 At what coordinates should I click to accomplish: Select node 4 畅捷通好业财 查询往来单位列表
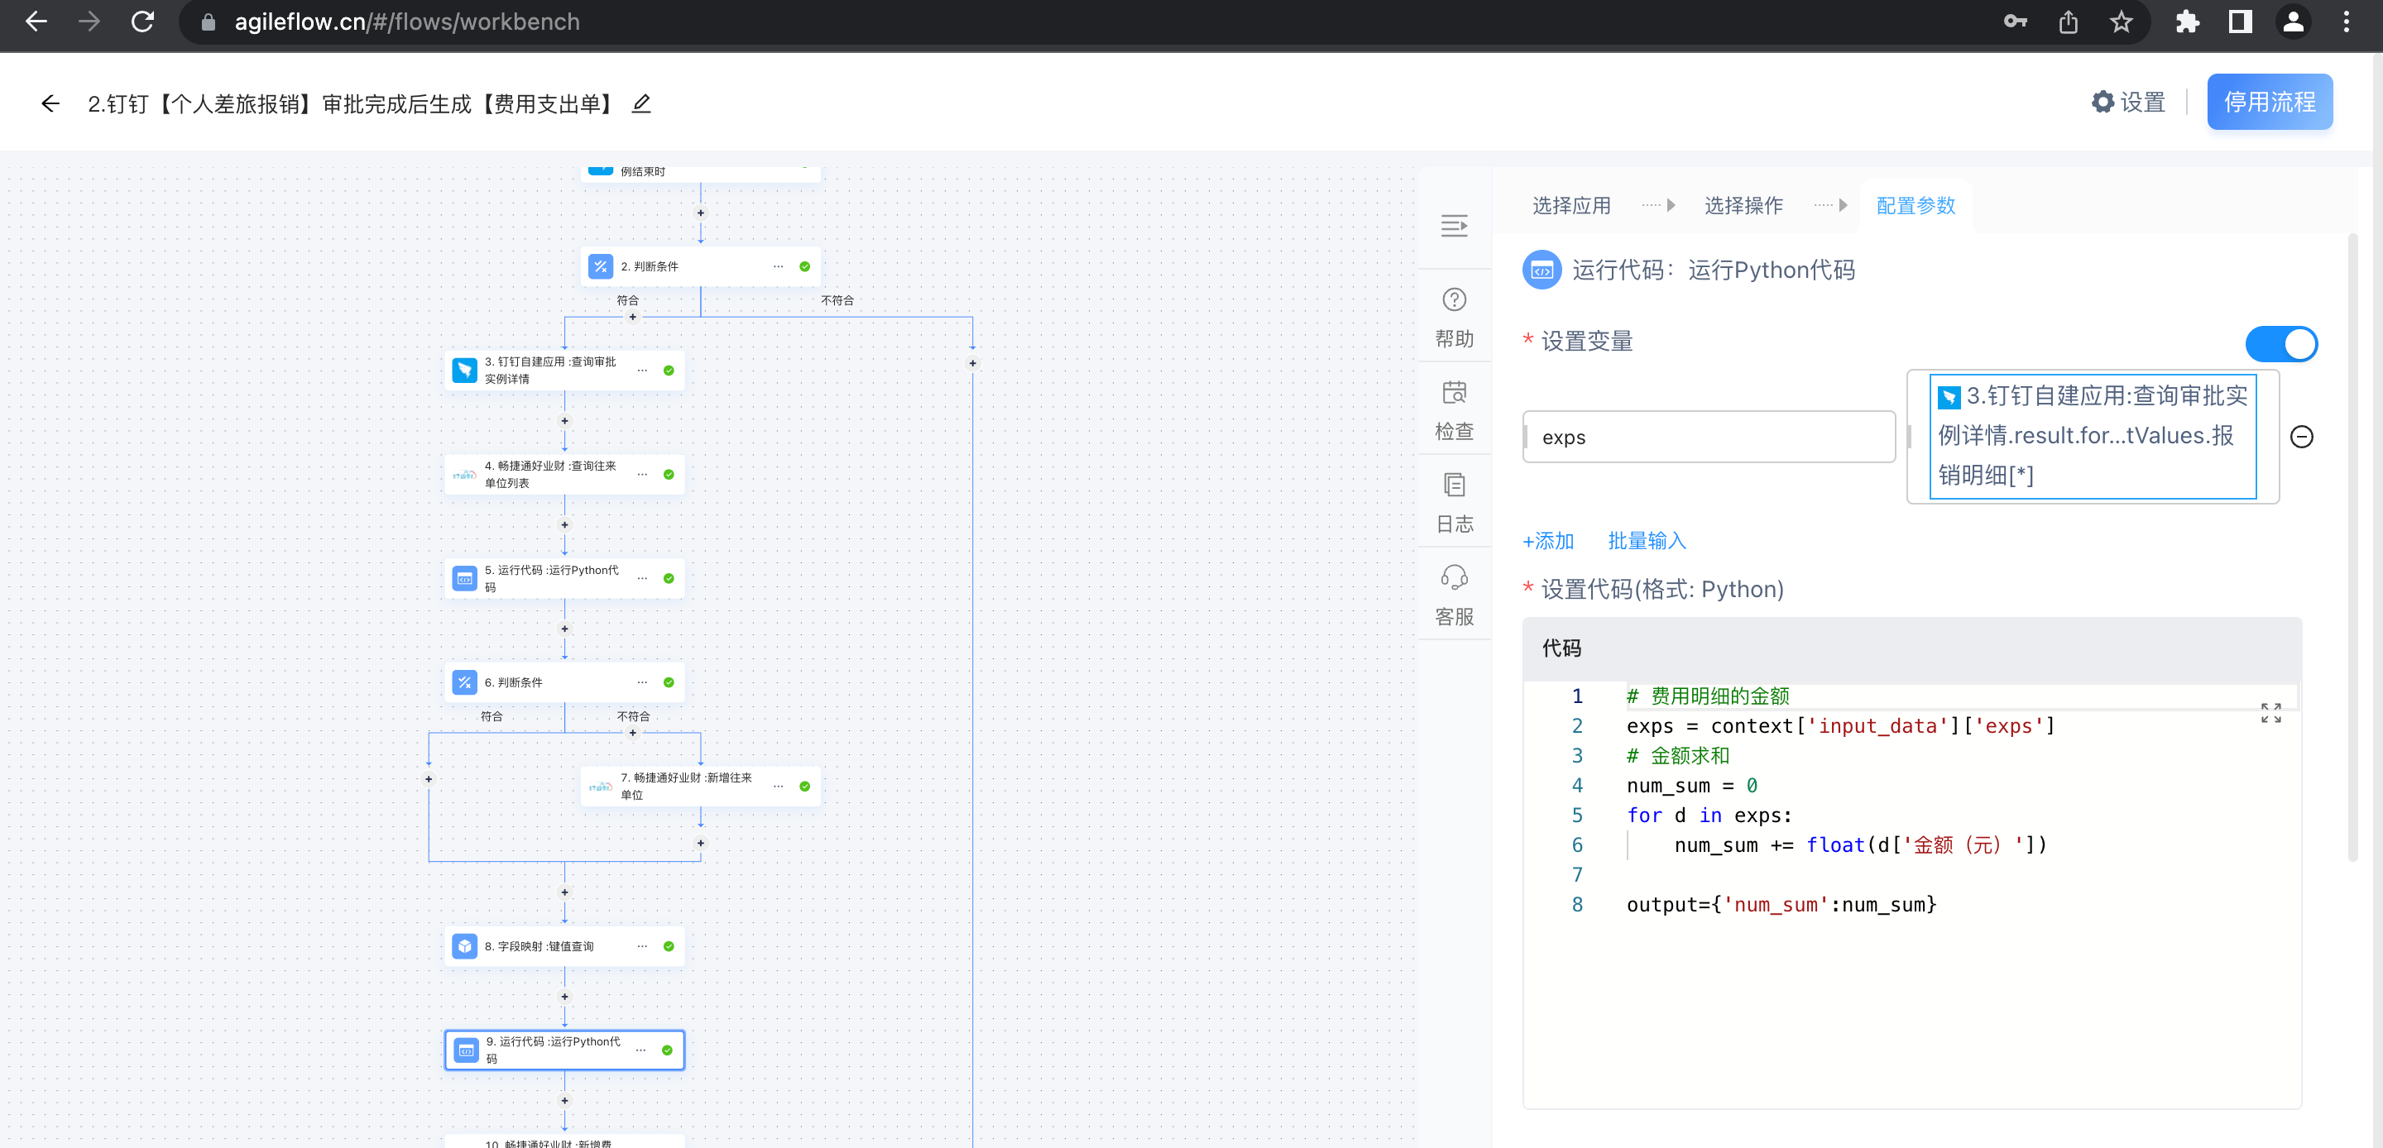[564, 475]
